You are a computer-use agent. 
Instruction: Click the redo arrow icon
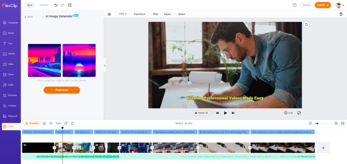[x=62, y=5]
